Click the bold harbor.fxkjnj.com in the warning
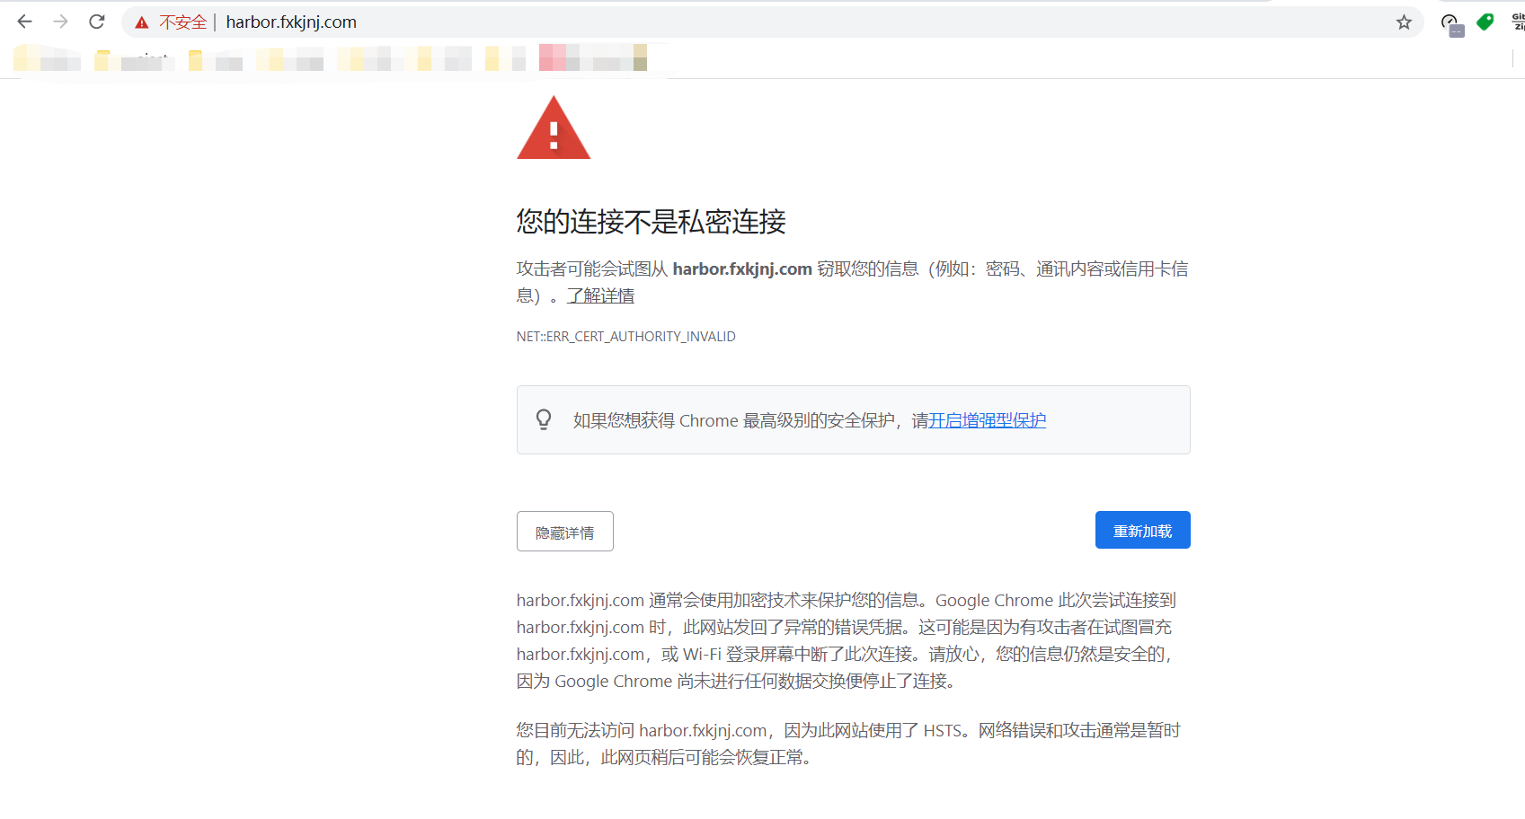The height and width of the screenshot is (819, 1525). (742, 269)
